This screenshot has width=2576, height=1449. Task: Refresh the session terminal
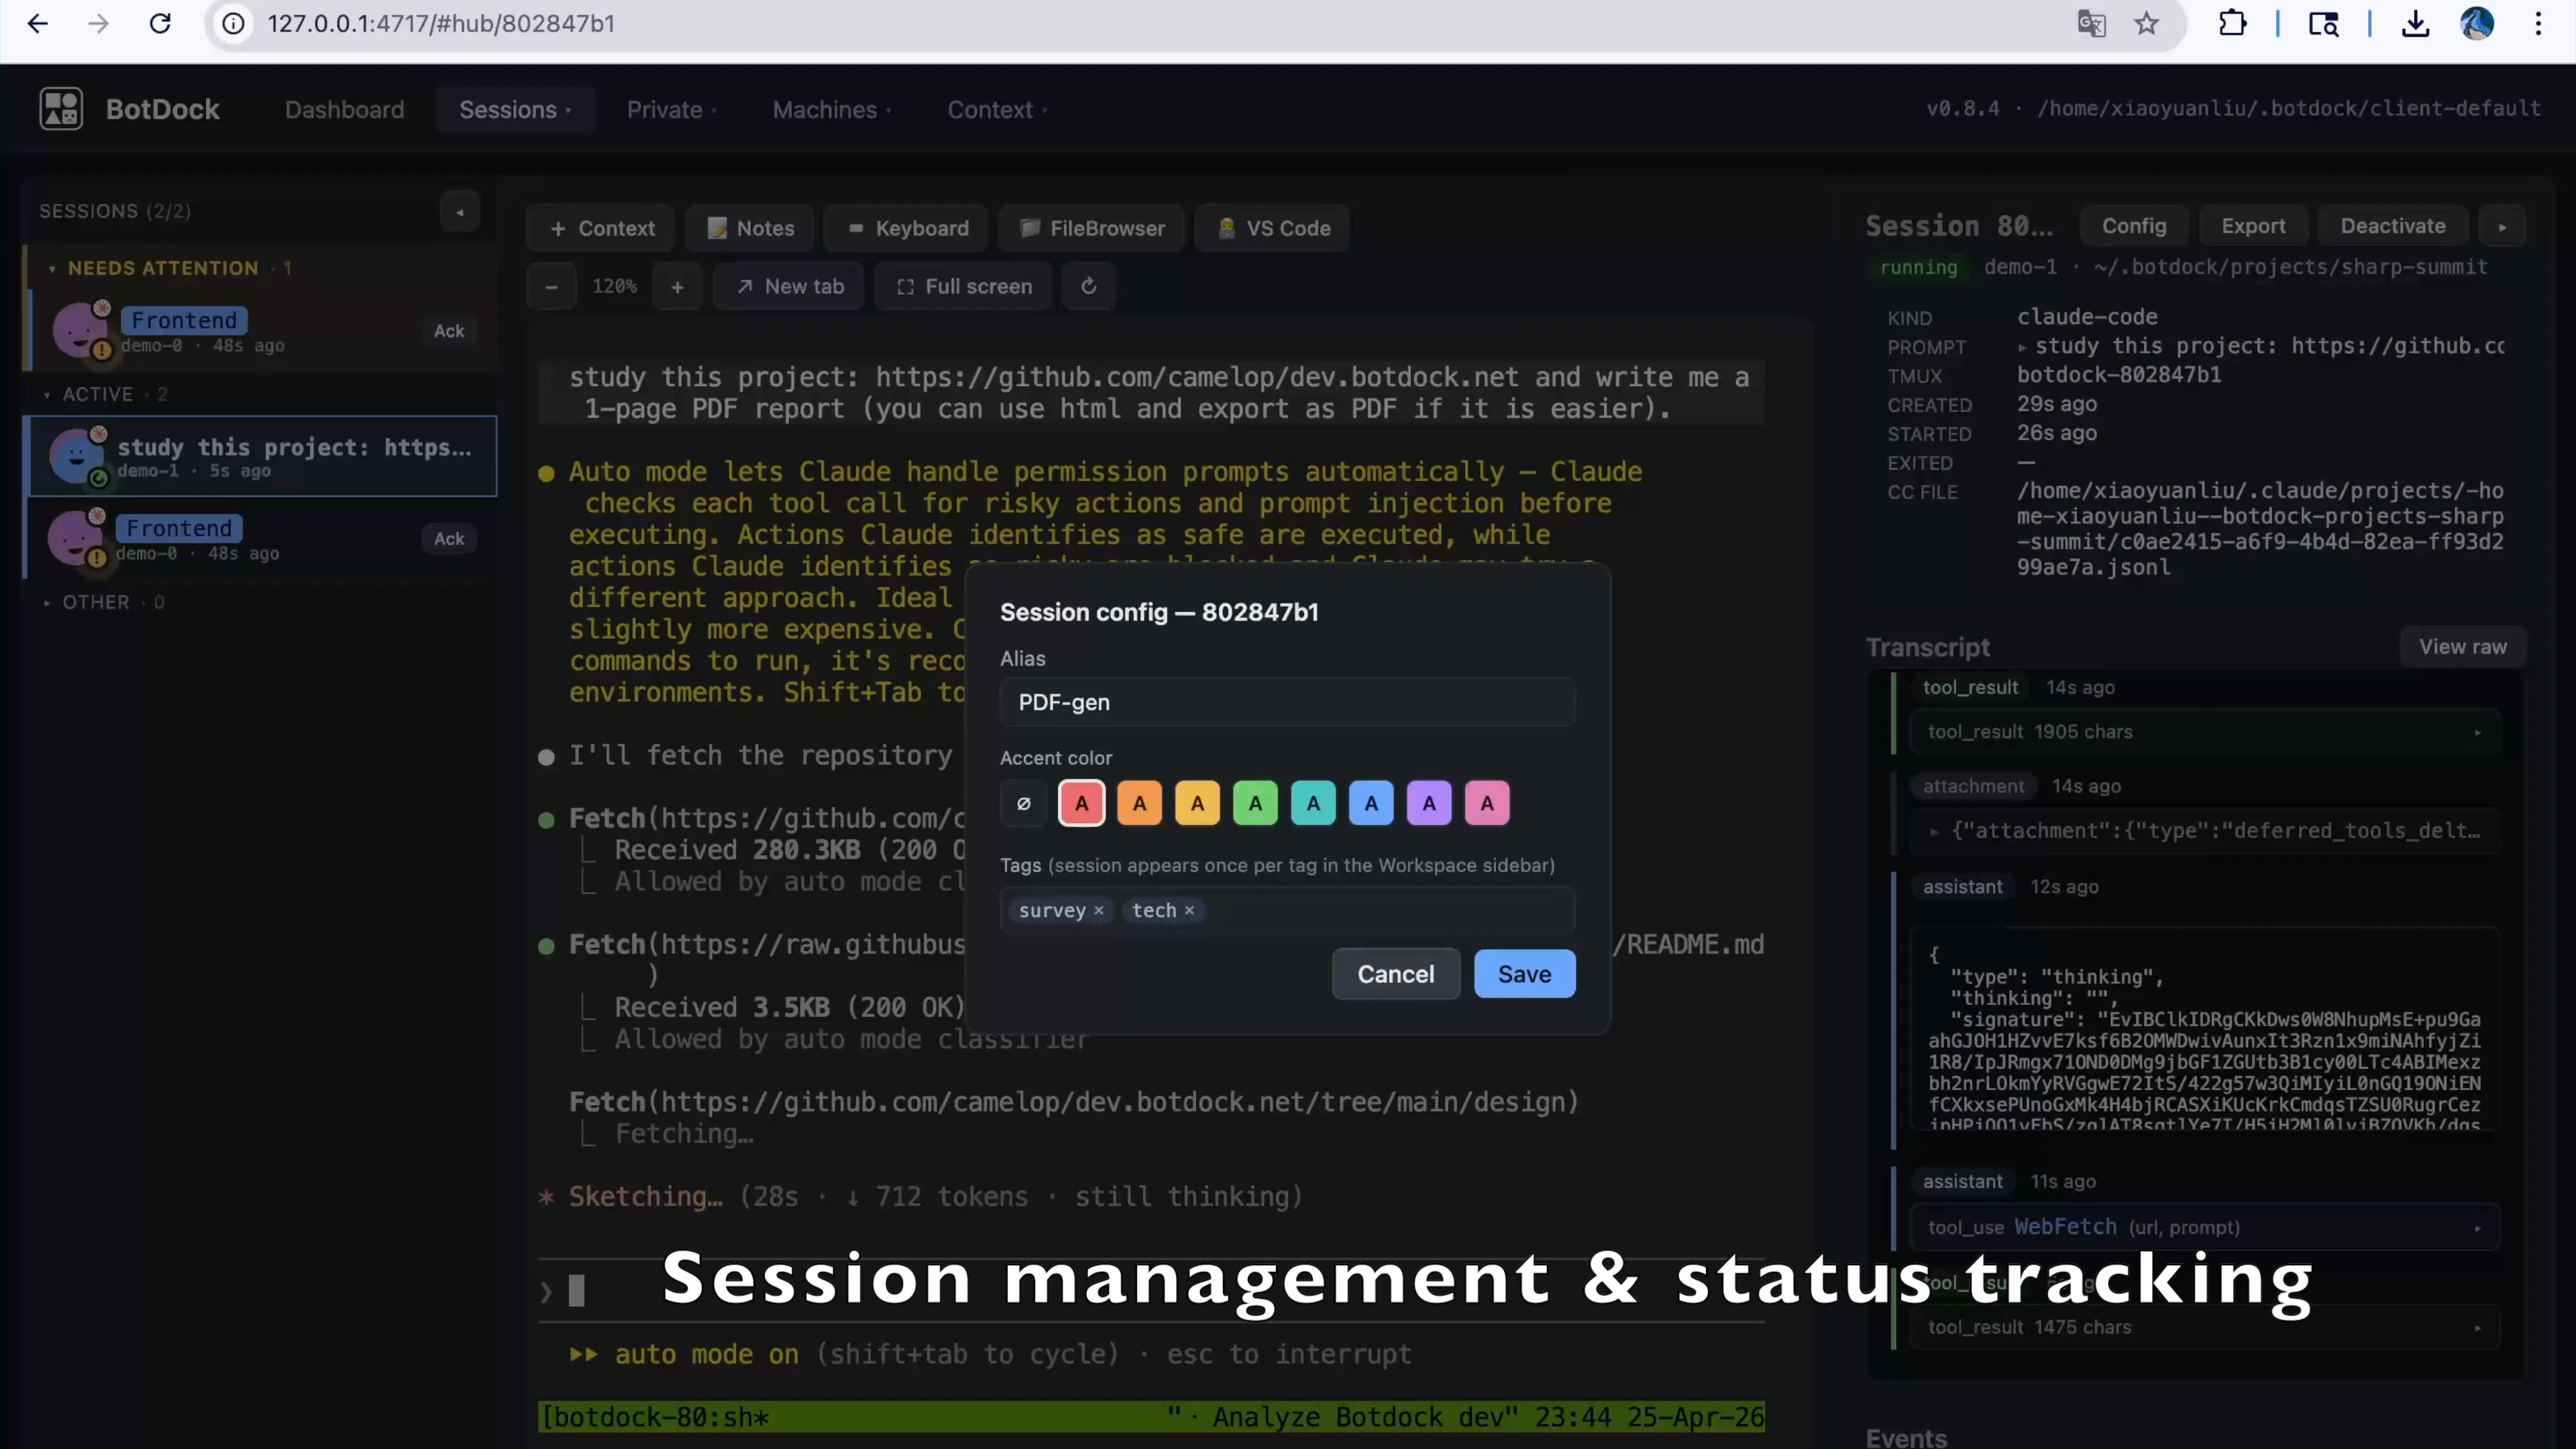click(x=1089, y=287)
